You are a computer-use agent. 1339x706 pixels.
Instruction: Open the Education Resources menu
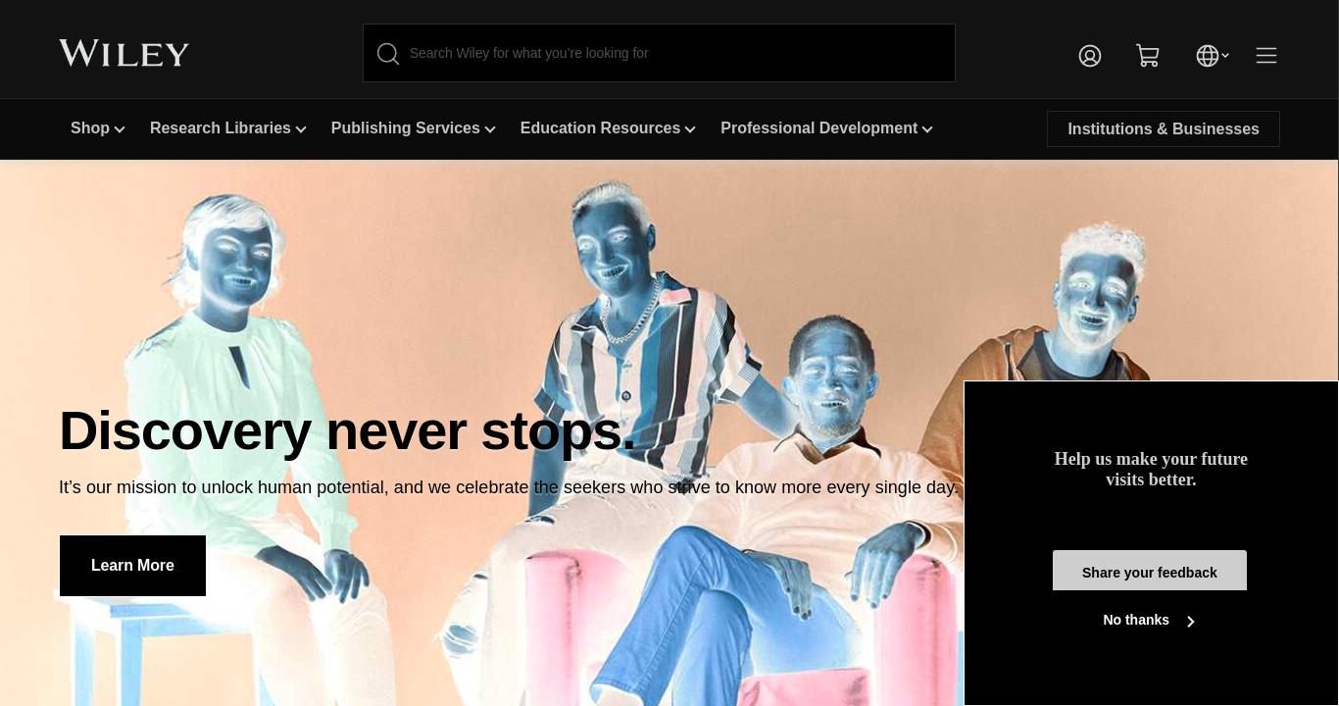(x=608, y=128)
